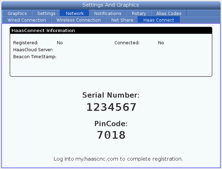Click the PinCode value 7018
The height and width of the screenshot is (169, 222).
(111, 135)
